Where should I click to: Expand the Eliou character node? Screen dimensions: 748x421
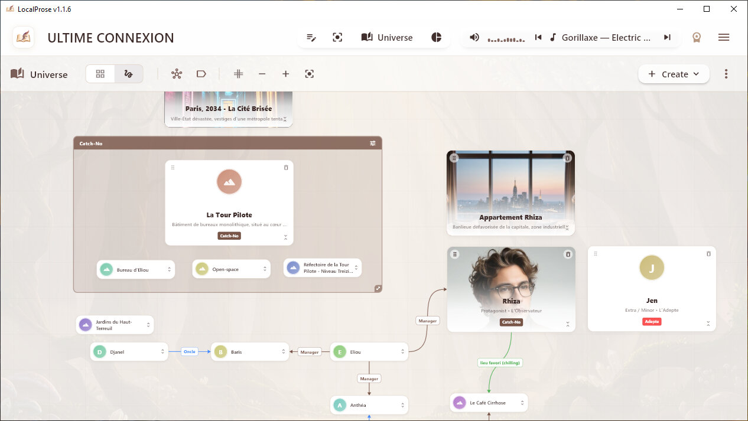click(403, 352)
